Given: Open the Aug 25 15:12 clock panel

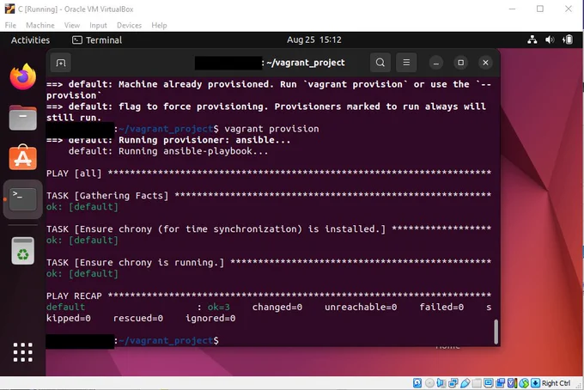Looking at the screenshot, I should (314, 40).
